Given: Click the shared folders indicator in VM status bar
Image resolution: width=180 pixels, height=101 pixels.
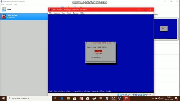Looking at the screenshot, I should point(131,95).
